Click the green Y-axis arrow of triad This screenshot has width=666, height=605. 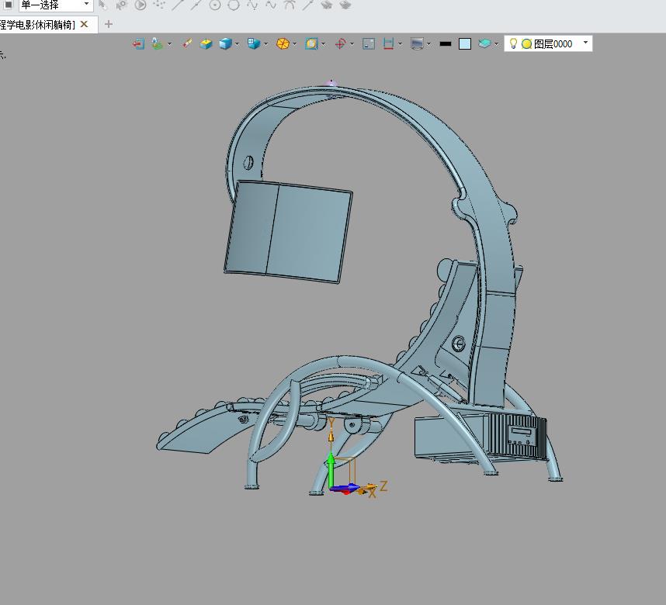pyautogui.click(x=331, y=468)
